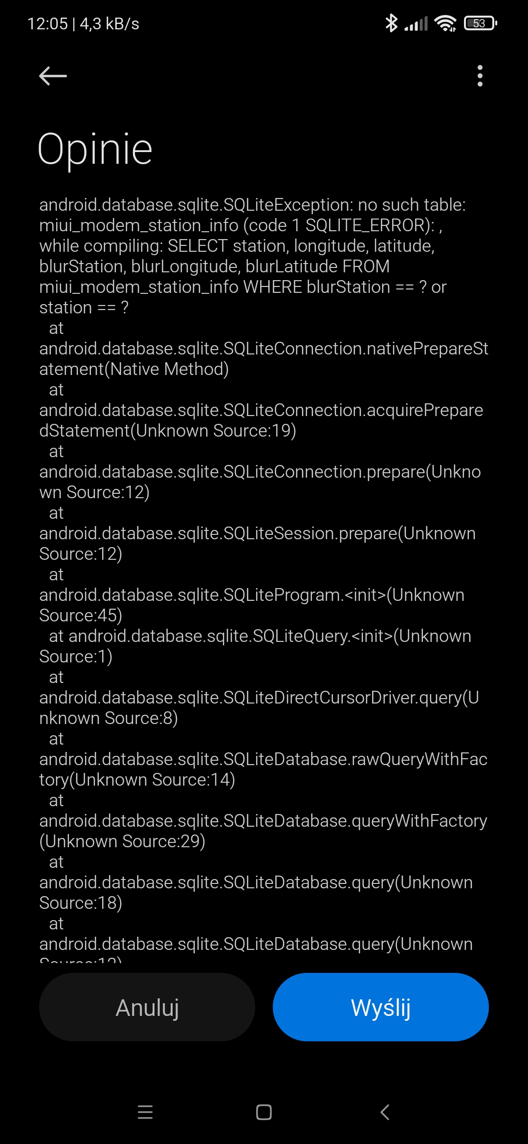This screenshot has height=1144, width=528.
Task: Tap the SQLiteSession.prepare stack trace line
Action: (257, 533)
